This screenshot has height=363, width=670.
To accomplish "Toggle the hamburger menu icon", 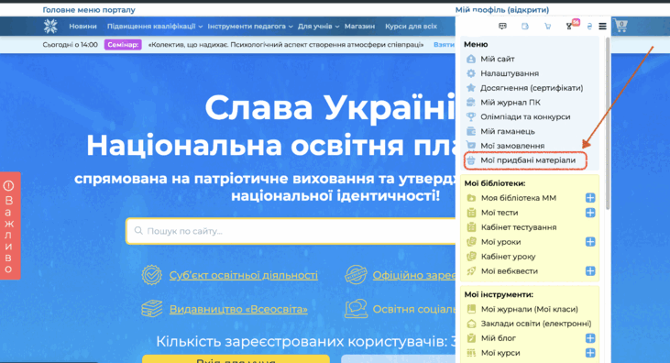I will 602,27.
